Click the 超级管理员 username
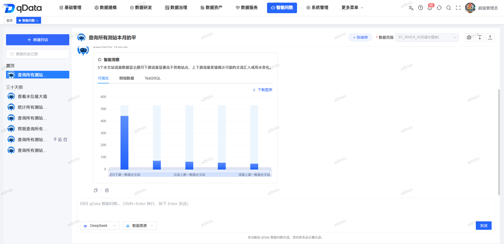 488,8
